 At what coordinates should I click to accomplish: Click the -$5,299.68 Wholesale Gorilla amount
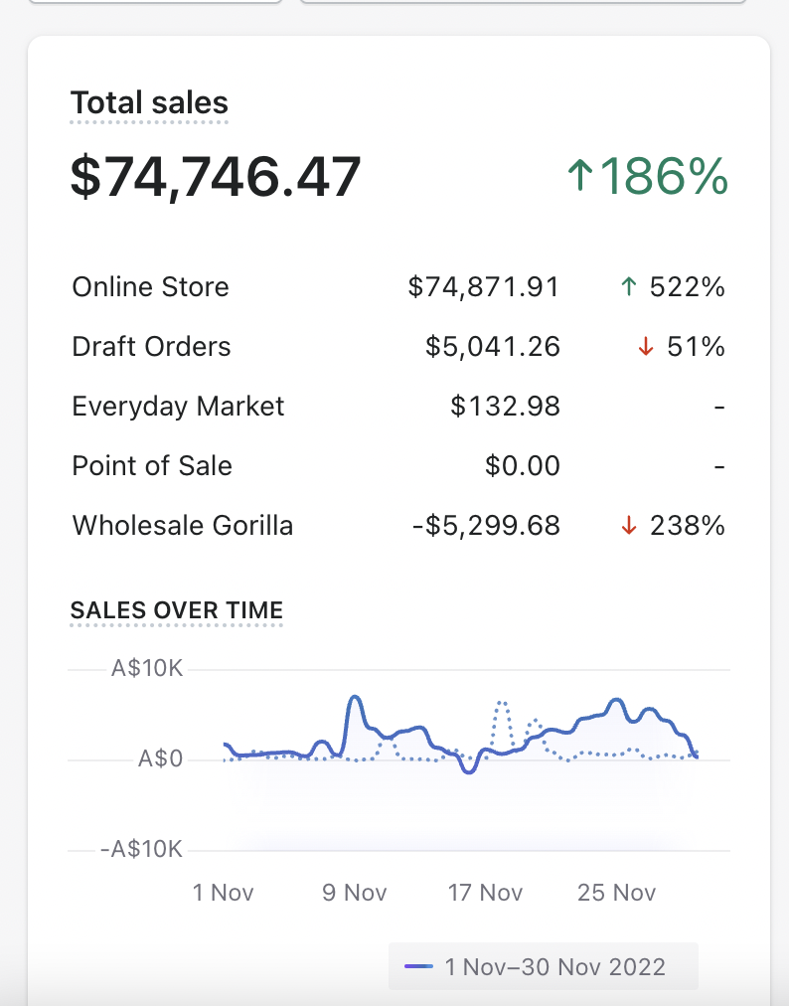pyautogui.click(x=486, y=526)
